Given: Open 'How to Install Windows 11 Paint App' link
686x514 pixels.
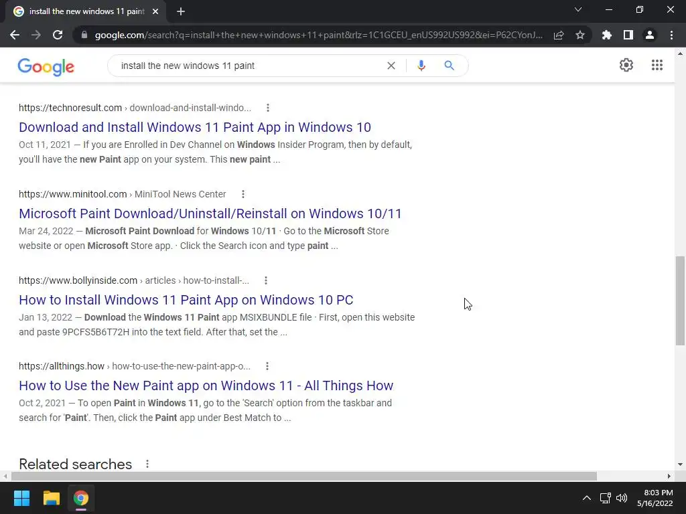Looking at the screenshot, I should pos(186,300).
